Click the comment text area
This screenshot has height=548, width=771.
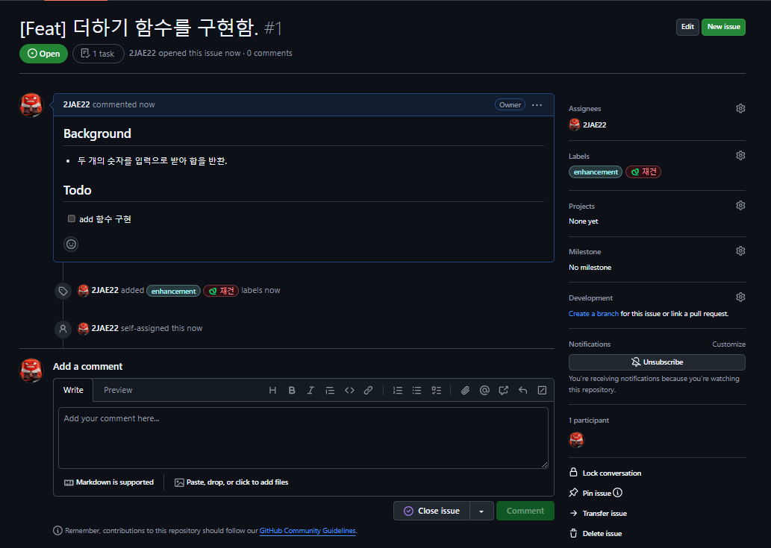click(303, 438)
